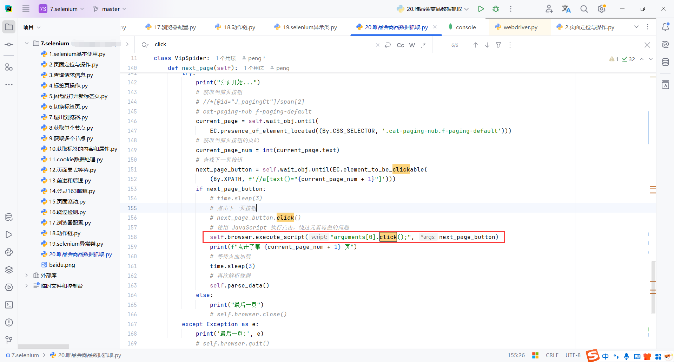
Task: Open the Structure tool window
Action: (x=9, y=67)
